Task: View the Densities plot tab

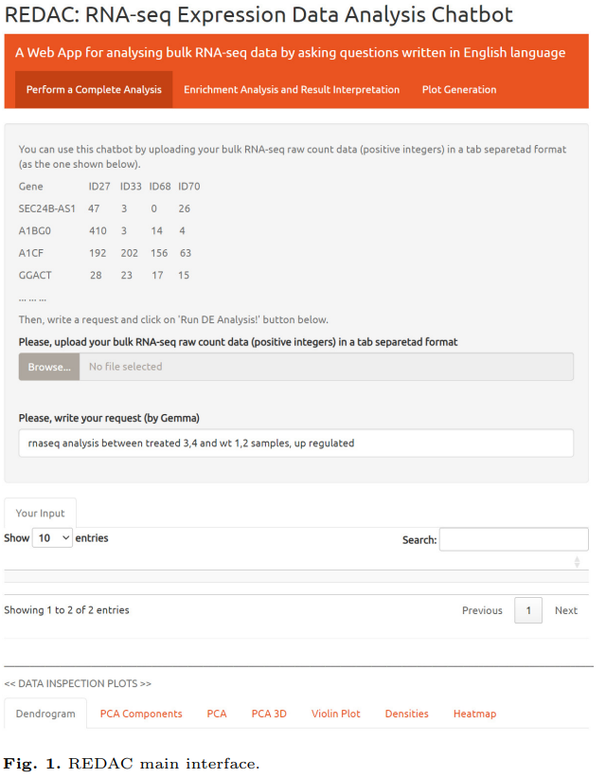Action: click(407, 714)
